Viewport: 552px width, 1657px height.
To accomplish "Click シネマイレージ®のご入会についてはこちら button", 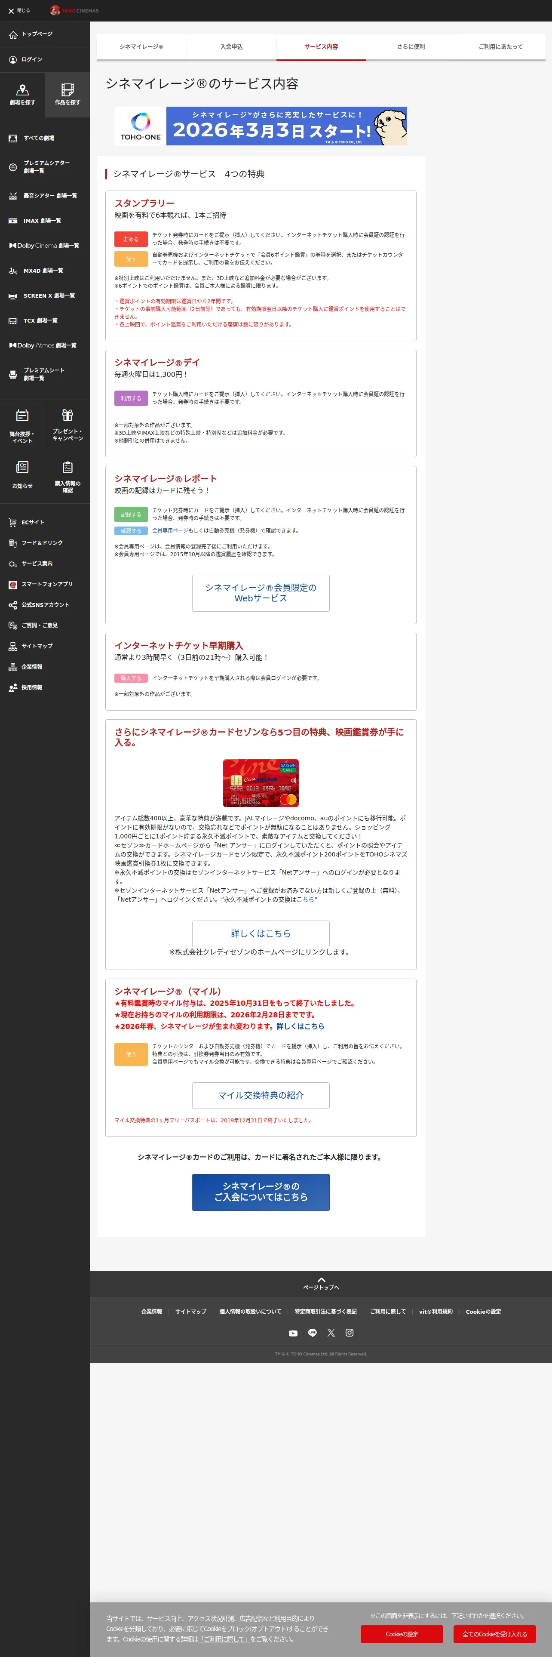I will (x=261, y=1192).
